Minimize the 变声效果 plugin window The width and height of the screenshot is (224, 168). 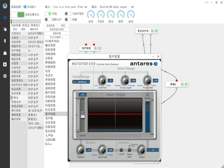[153, 57]
